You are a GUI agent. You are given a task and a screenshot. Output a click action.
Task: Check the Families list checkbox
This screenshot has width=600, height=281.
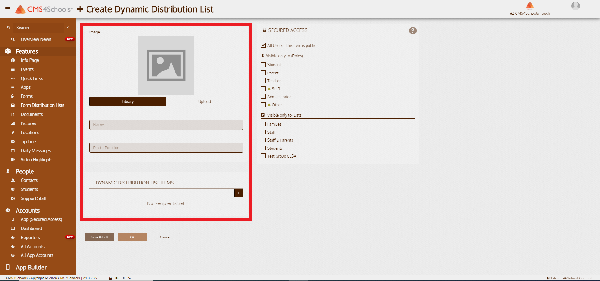pyautogui.click(x=263, y=124)
